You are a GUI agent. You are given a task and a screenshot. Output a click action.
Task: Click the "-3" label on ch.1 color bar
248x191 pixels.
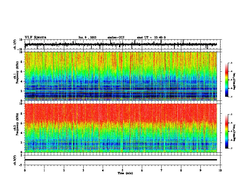tap(231, 63)
